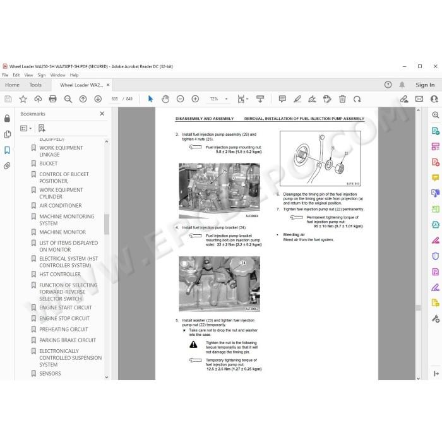The image size is (442, 442).
Task: Open the Window menu
Action: 57,75
